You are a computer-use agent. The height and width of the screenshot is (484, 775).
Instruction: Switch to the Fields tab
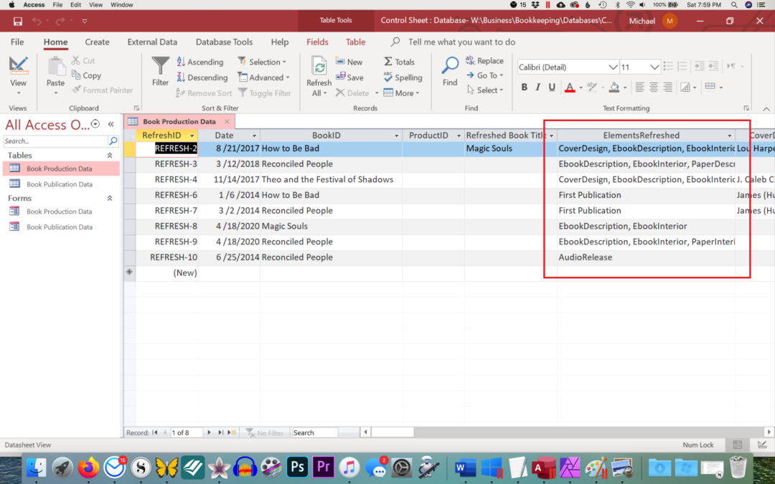tap(317, 42)
